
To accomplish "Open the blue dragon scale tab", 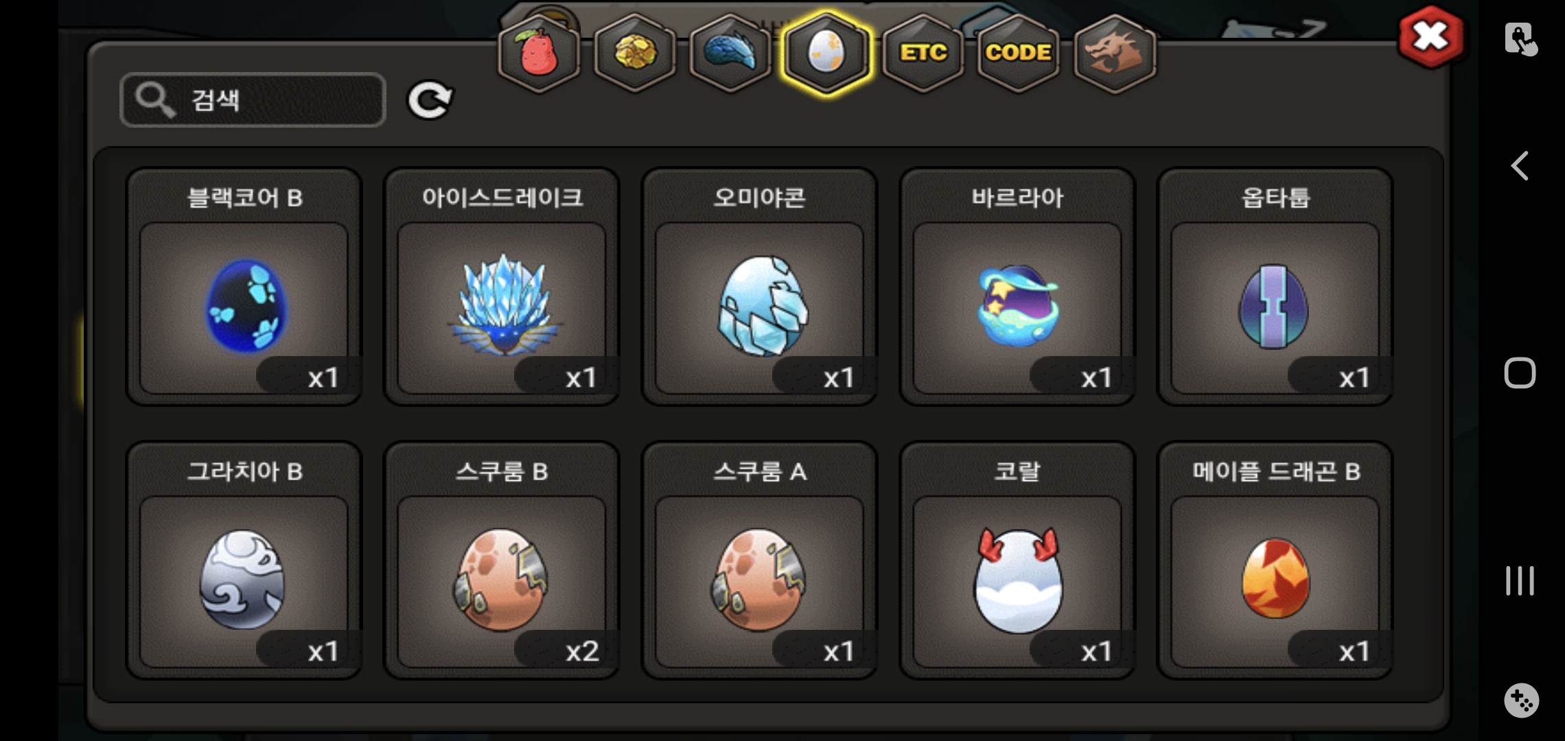I will click(x=730, y=54).
